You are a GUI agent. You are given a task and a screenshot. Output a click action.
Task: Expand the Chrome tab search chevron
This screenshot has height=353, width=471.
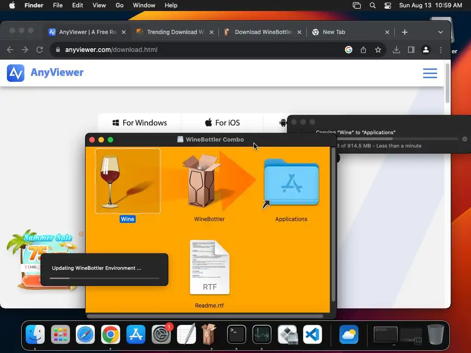pyautogui.click(x=440, y=32)
